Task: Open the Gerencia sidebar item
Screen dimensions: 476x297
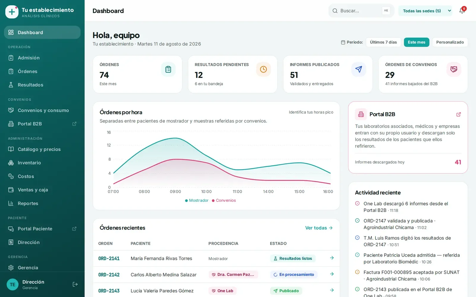Action: coord(42,268)
